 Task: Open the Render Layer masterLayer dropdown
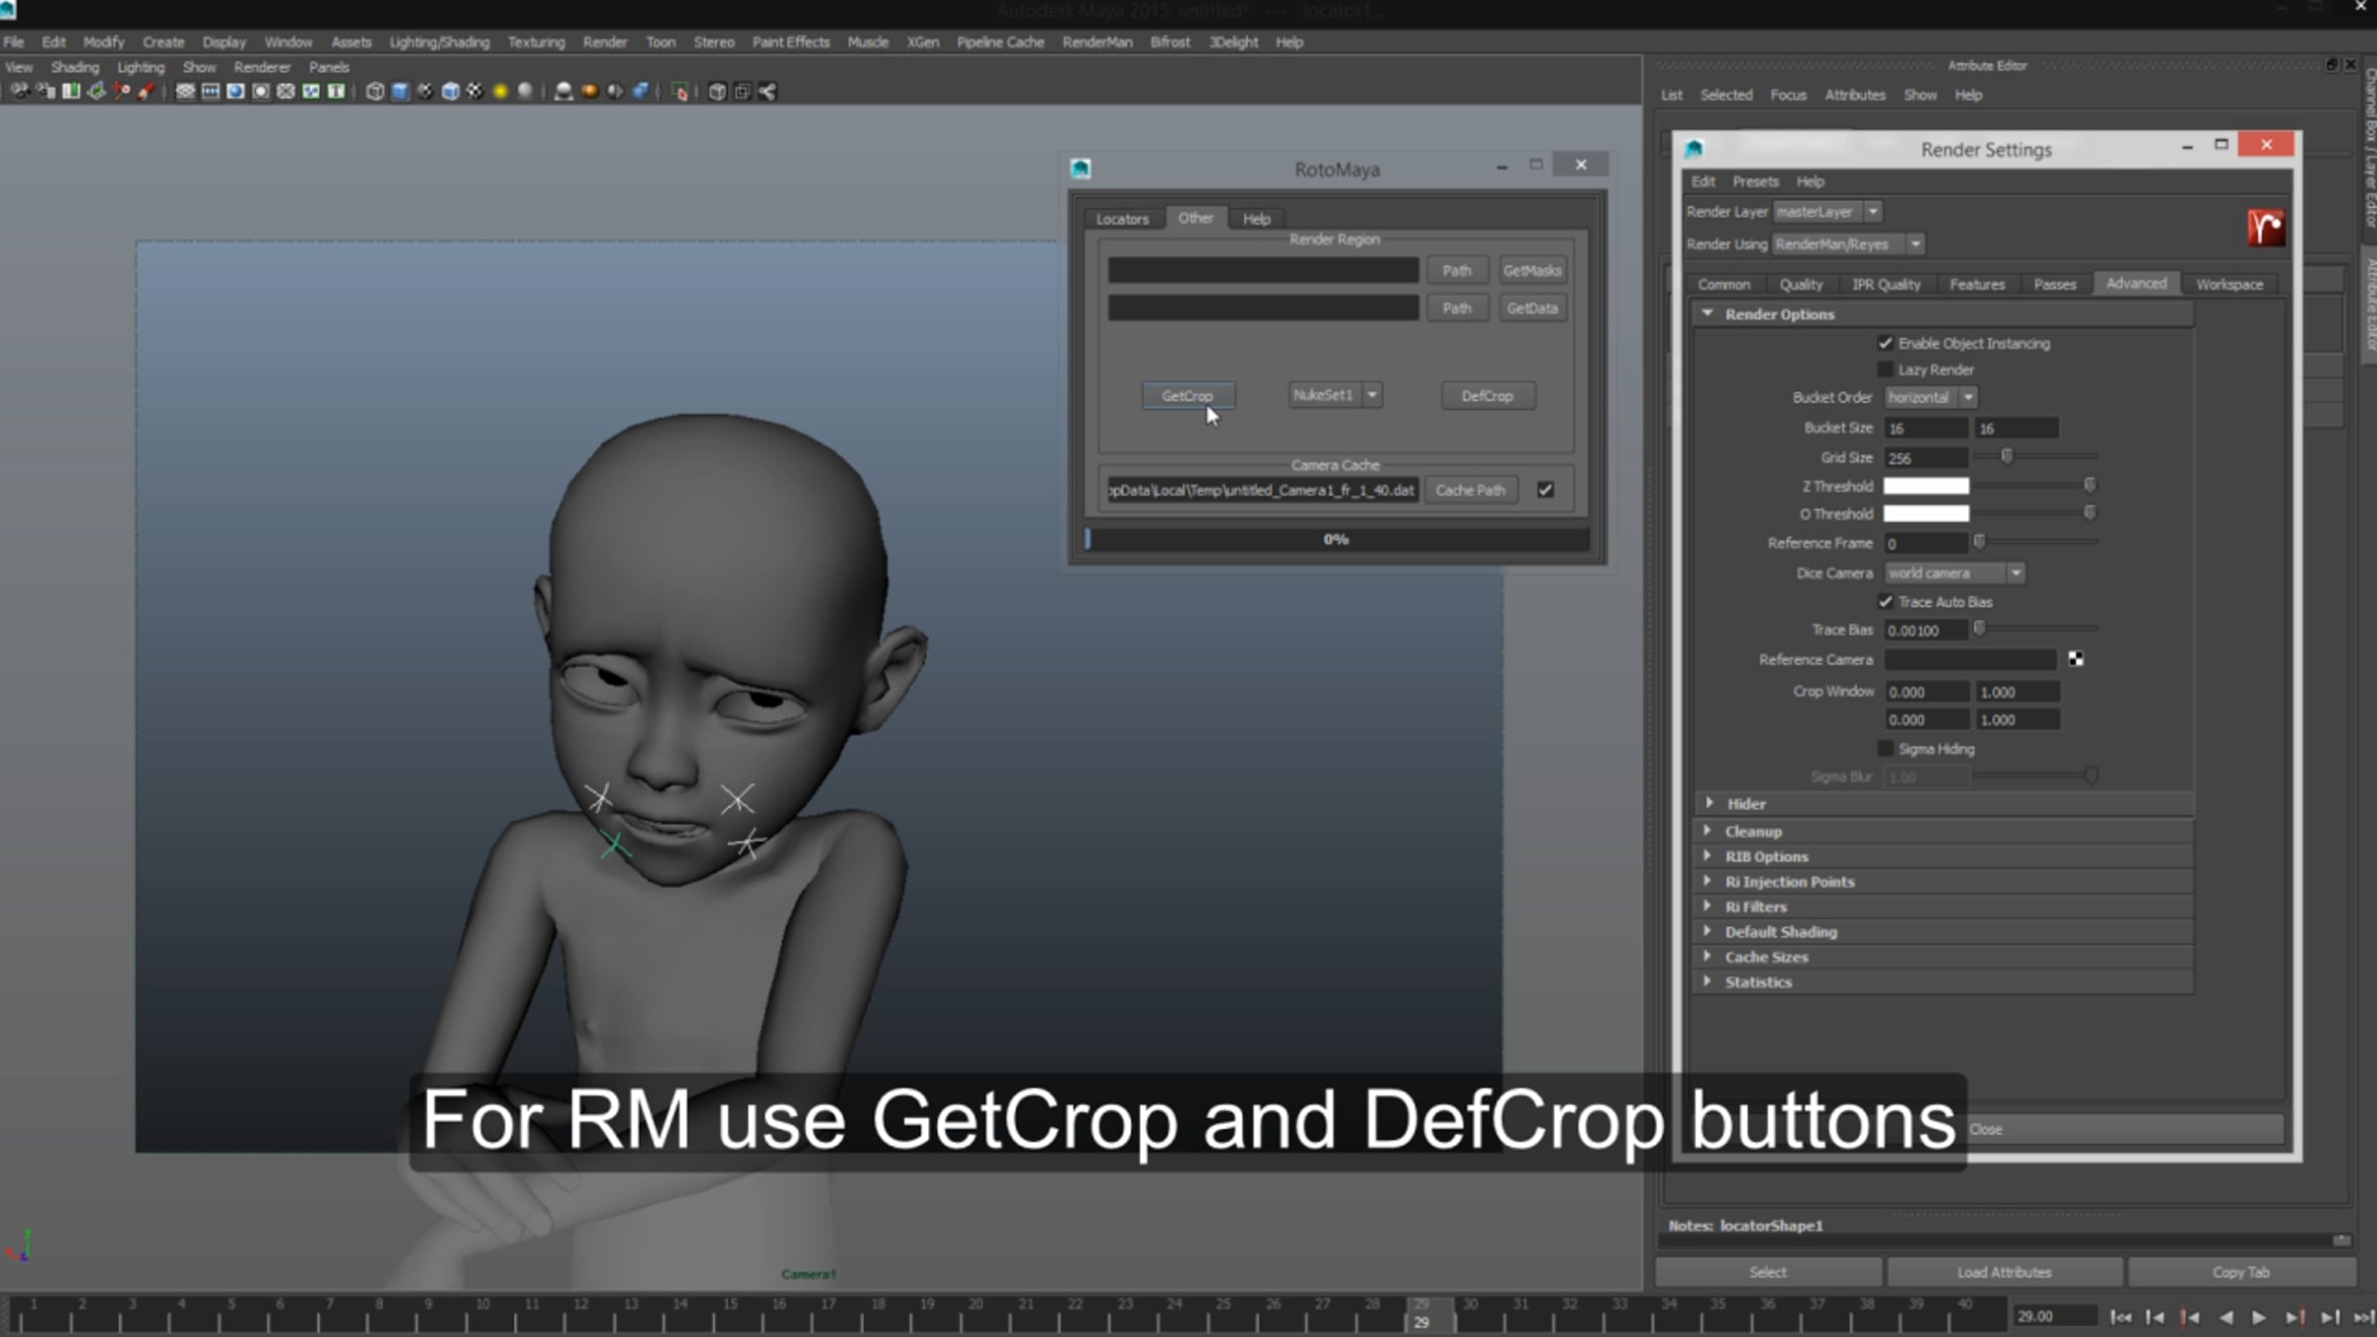(x=1827, y=212)
